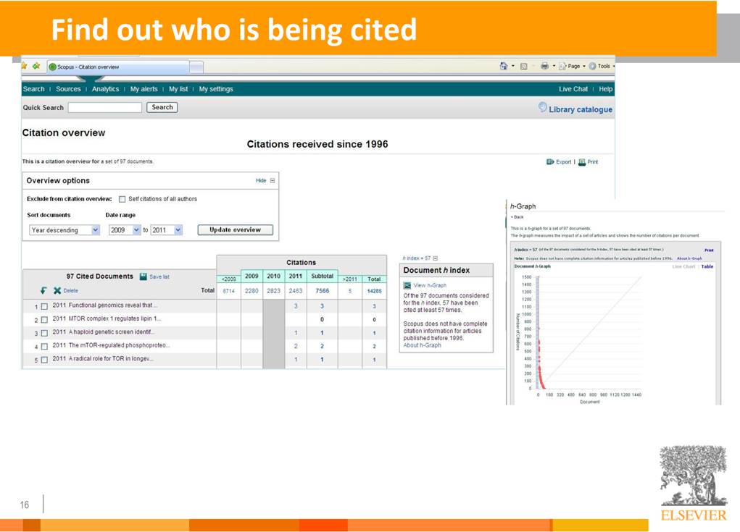Click the browser Home icon

[504, 66]
